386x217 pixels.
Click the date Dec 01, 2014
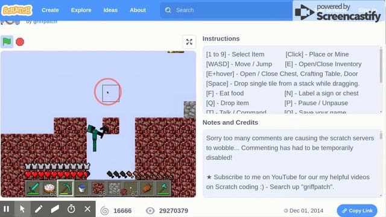coord(306,210)
